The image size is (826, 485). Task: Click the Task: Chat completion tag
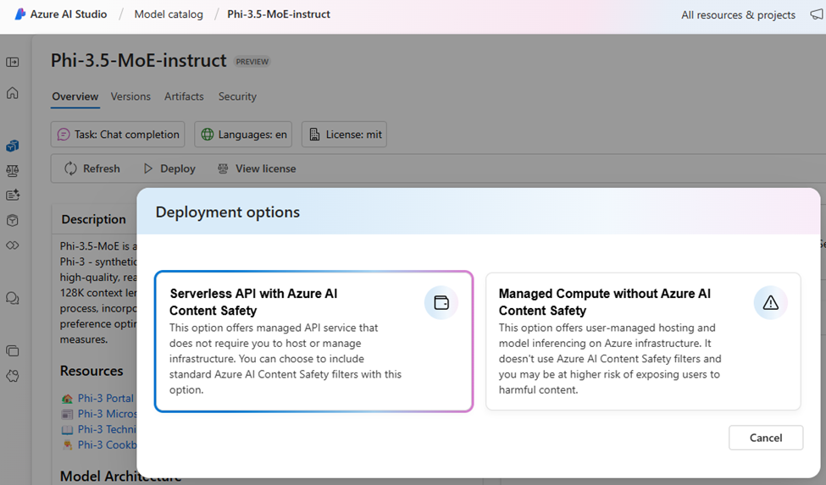[x=118, y=134]
